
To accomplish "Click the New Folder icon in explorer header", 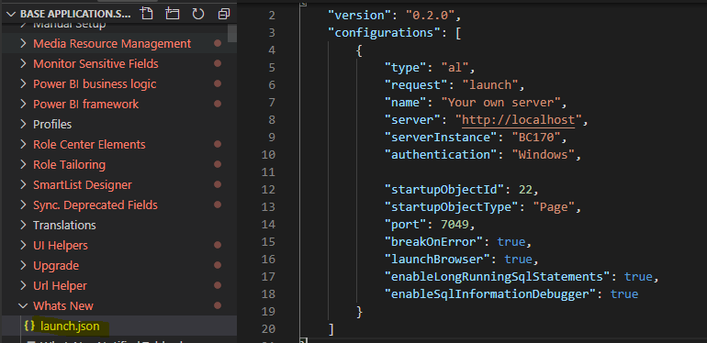I will pos(172,14).
